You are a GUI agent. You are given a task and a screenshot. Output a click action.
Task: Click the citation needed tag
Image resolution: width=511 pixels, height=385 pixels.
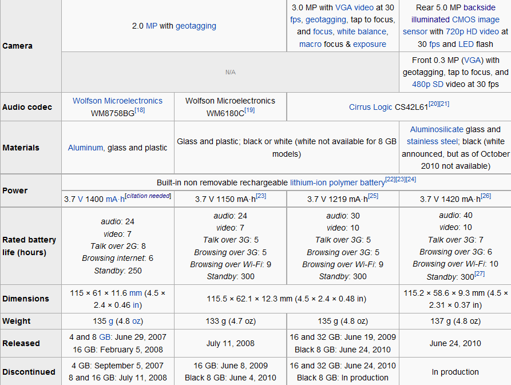point(148,196)
